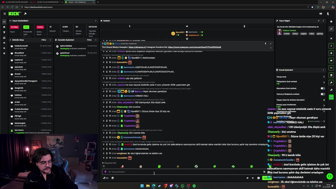Click godofmod in the moderation actions
This screenshot has width=336, height=189.
[x=65, y=53]
